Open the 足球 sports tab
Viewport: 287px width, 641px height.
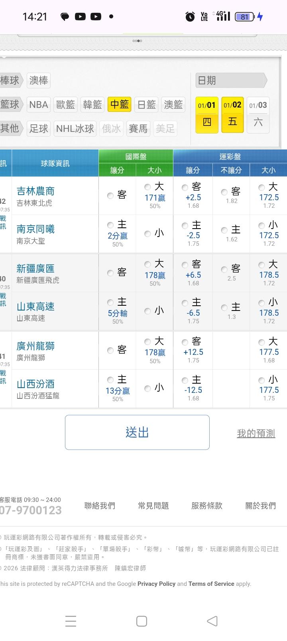pos(39,129)
